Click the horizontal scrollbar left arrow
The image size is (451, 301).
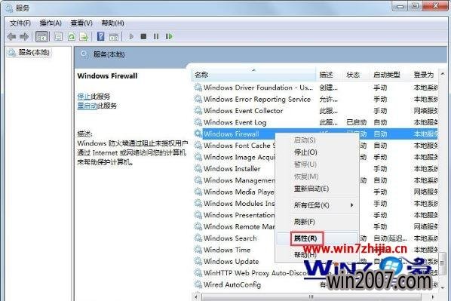(196, 296)
